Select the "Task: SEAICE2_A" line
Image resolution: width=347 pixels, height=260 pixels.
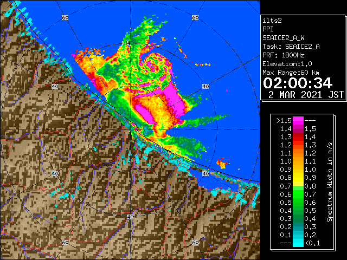(x=291, y=47)
